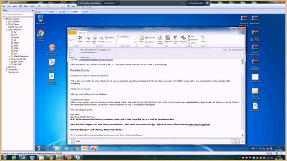Click the OneNote ribbon button

click(150, 38)
